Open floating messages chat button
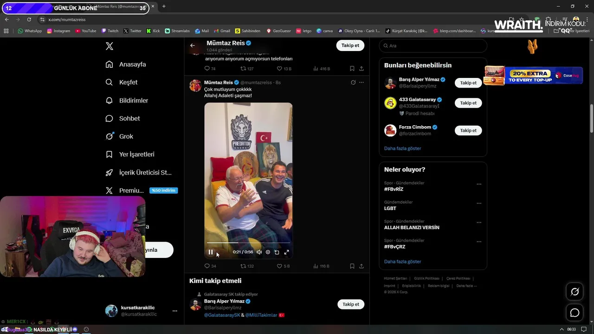The image size is (594, 334). [x=575, y=313]
